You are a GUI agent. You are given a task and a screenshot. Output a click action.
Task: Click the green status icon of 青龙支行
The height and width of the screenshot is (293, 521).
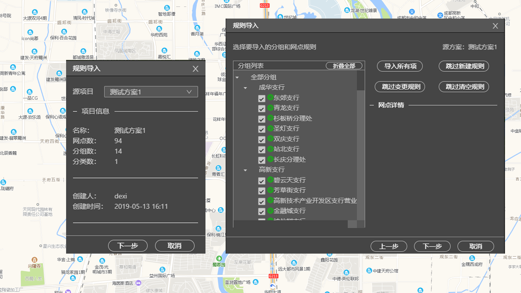(270, 107)
